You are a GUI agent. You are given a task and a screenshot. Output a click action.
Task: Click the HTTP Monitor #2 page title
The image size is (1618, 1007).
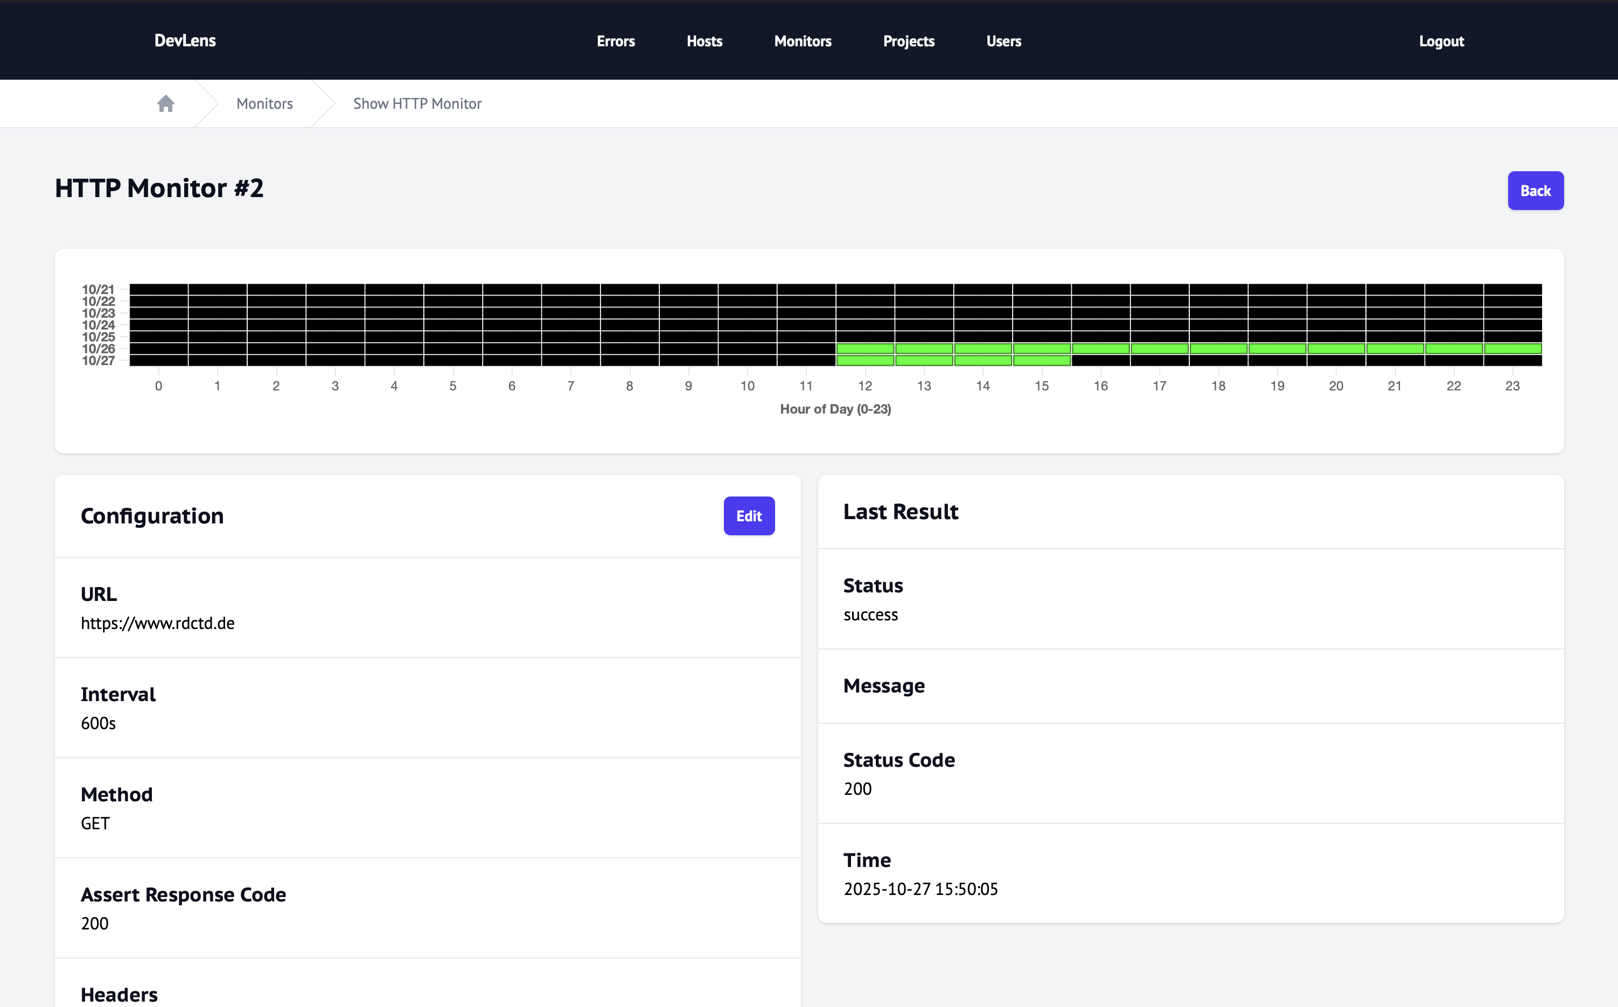click(159, 188)
